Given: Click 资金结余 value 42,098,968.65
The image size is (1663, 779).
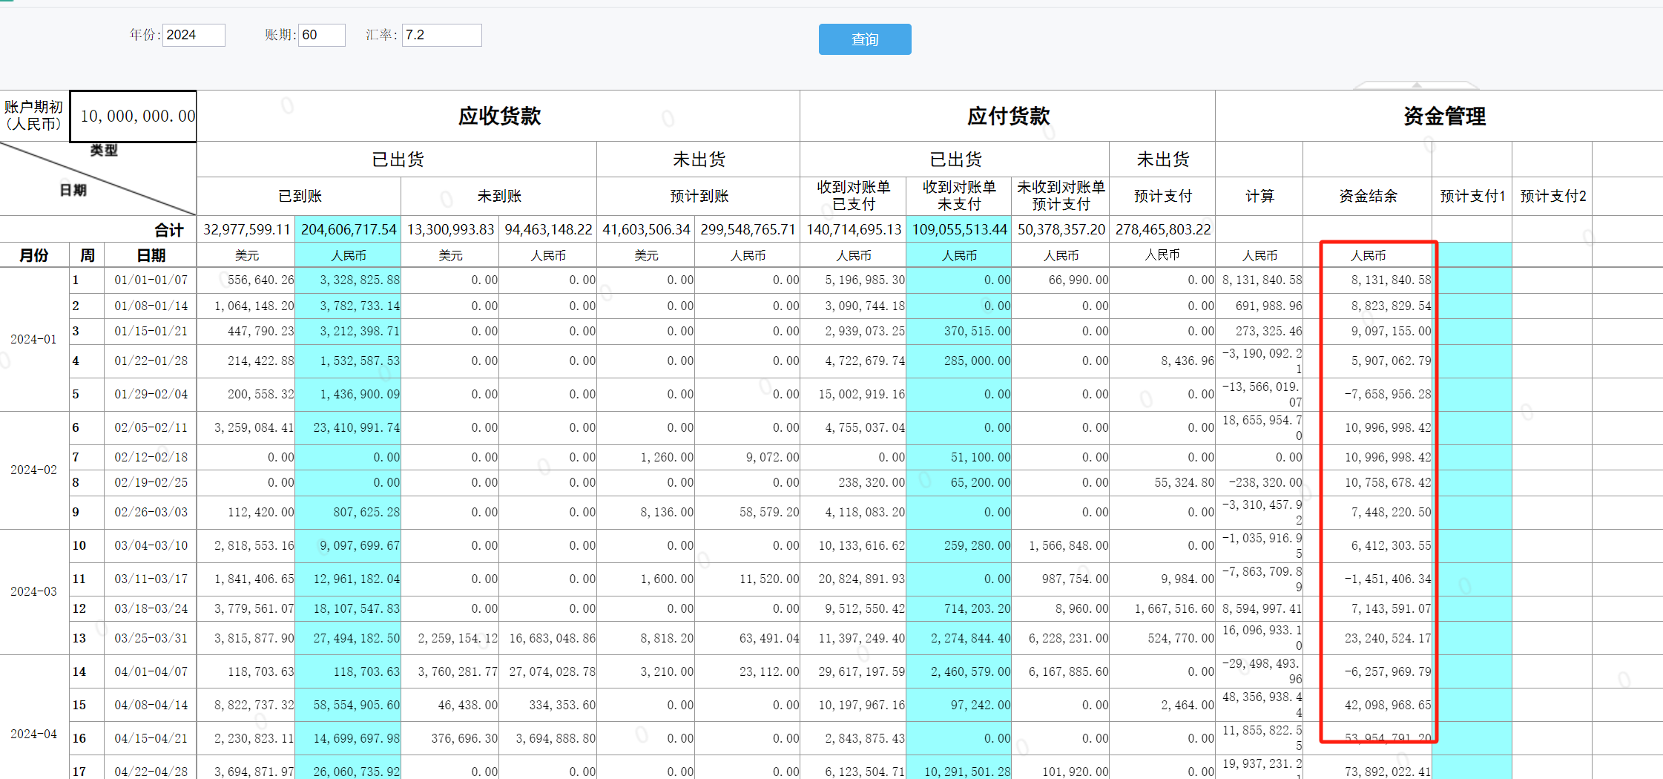Looking at the screenshot, I should point(1368,706).
